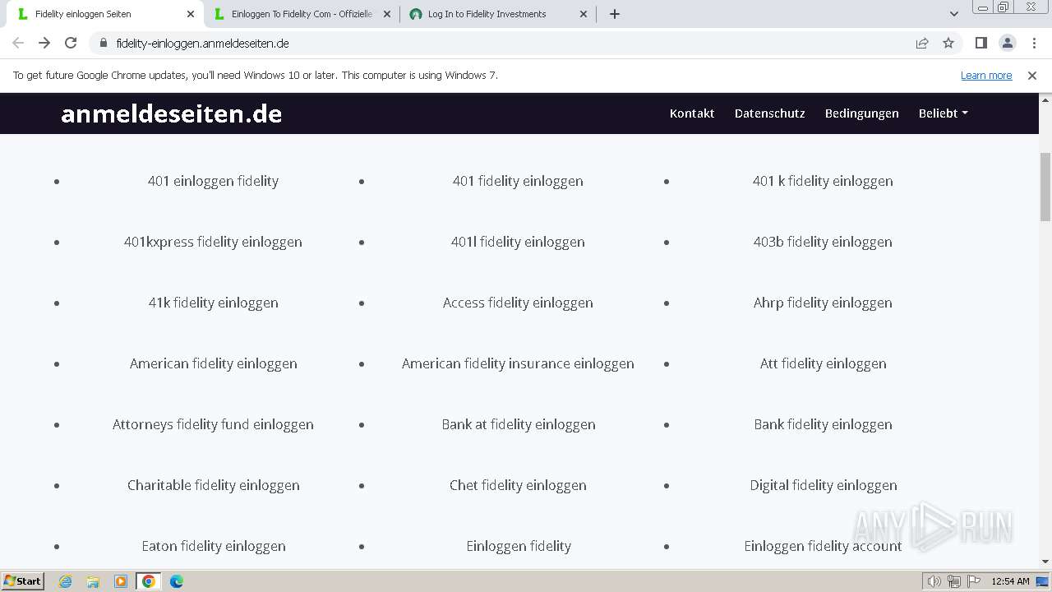Open 401 einloggen fidelity link
The height and width of the screenshot is (592, 1052).
(213, 181)
